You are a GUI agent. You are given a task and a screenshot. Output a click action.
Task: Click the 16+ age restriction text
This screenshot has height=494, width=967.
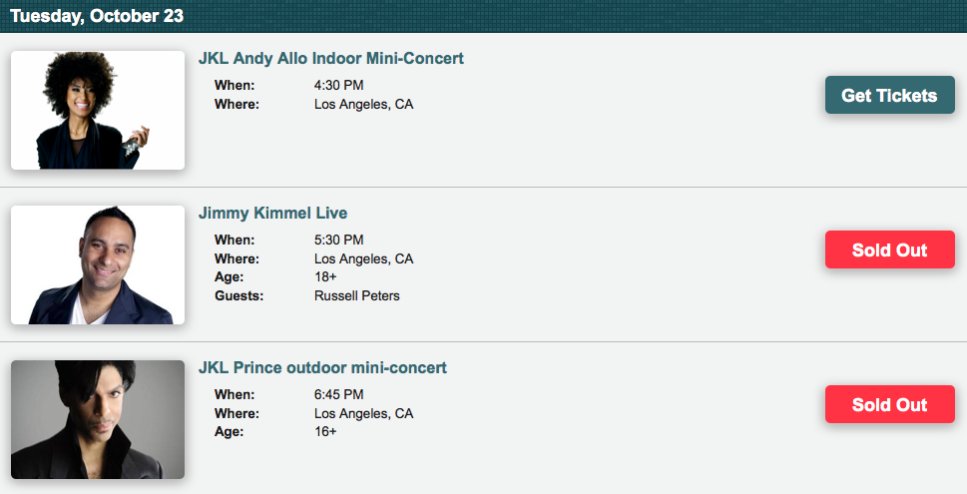point(325,432)
